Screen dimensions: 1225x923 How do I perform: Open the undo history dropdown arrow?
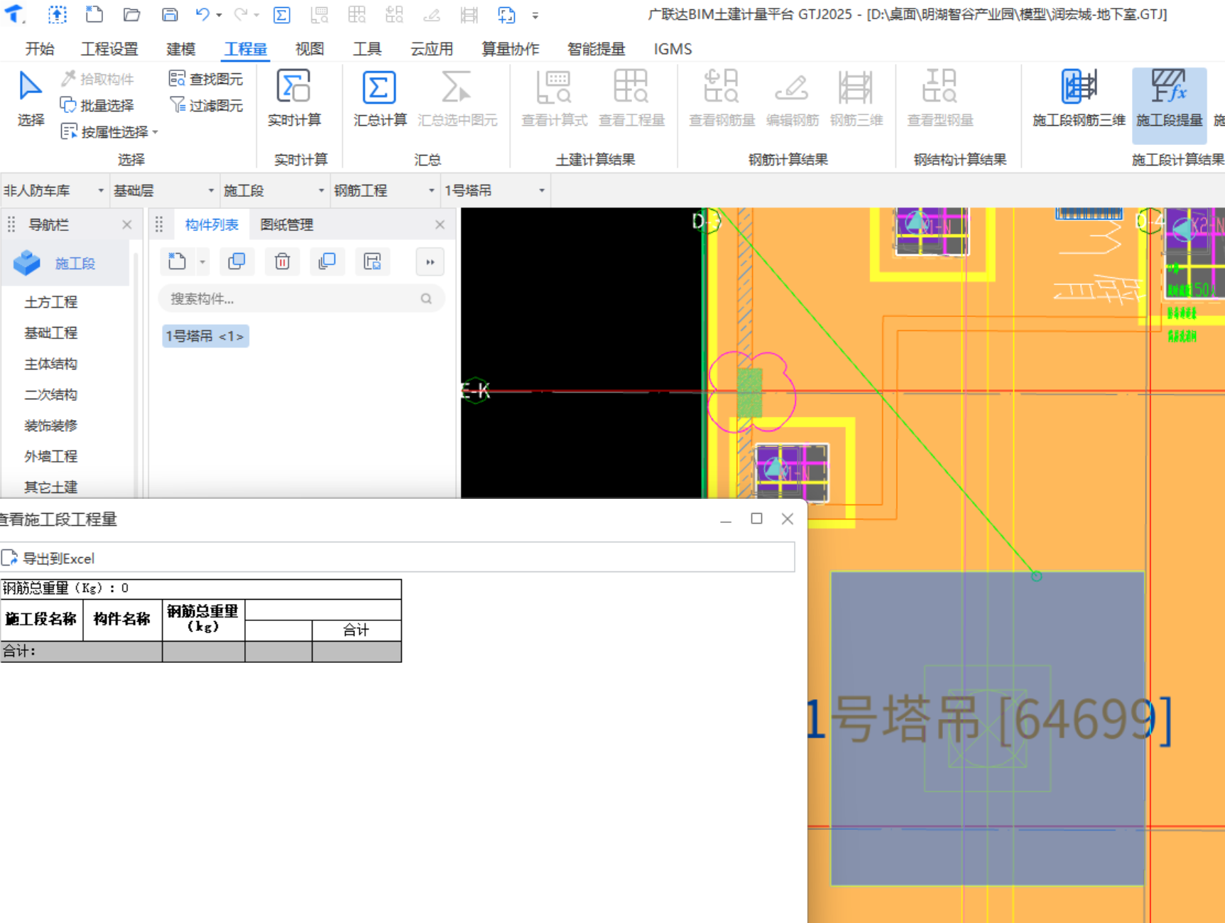219,15
